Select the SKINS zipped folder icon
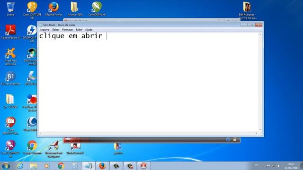303x170 pixels. coord(10,101)
